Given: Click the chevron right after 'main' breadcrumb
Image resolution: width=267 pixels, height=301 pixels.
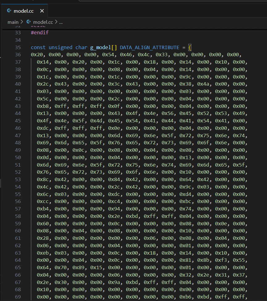Looking at the screenshot, I should coord(22,22).
